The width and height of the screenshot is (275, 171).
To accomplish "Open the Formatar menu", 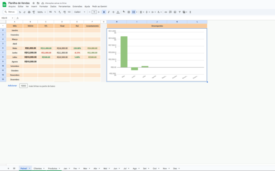I will click(x=43, y=7).
